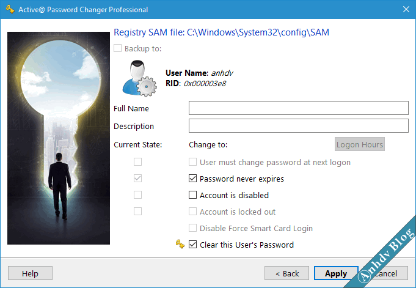The width and height of the screenshot is (416, 288).
Task: Click the Full Name label
Action: (x=131, y=108)
